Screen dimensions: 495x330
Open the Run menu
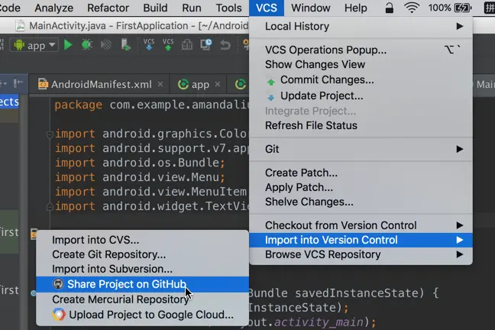coord(192,8)
